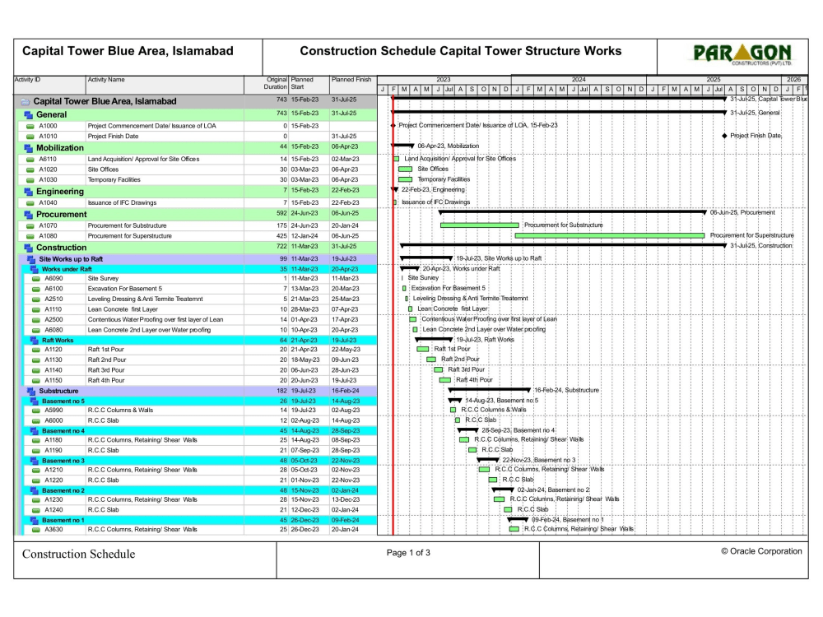This screenshot has width=823, height=617.
Task: Click the Page 1 of 3 label
Action: [x=408, y=553]
